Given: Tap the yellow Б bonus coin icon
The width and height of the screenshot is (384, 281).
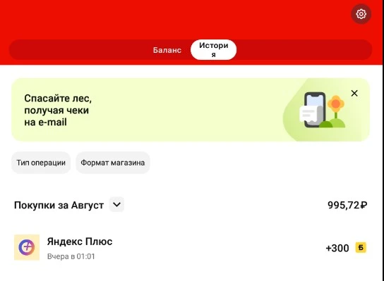Looking at the screenshot, I should 361,248.
